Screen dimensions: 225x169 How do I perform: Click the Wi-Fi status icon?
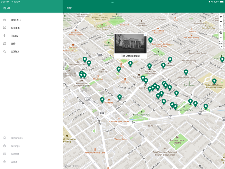(212, 2)
